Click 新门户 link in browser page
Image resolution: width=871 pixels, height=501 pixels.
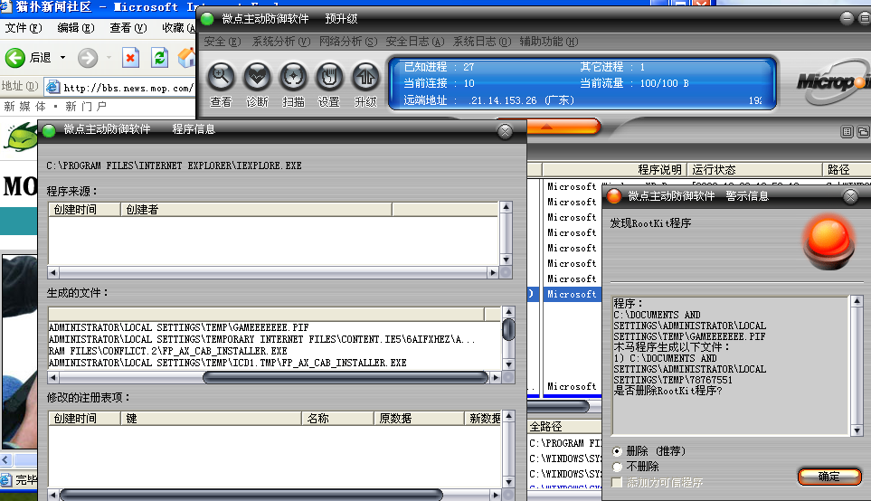coord(86,106)
